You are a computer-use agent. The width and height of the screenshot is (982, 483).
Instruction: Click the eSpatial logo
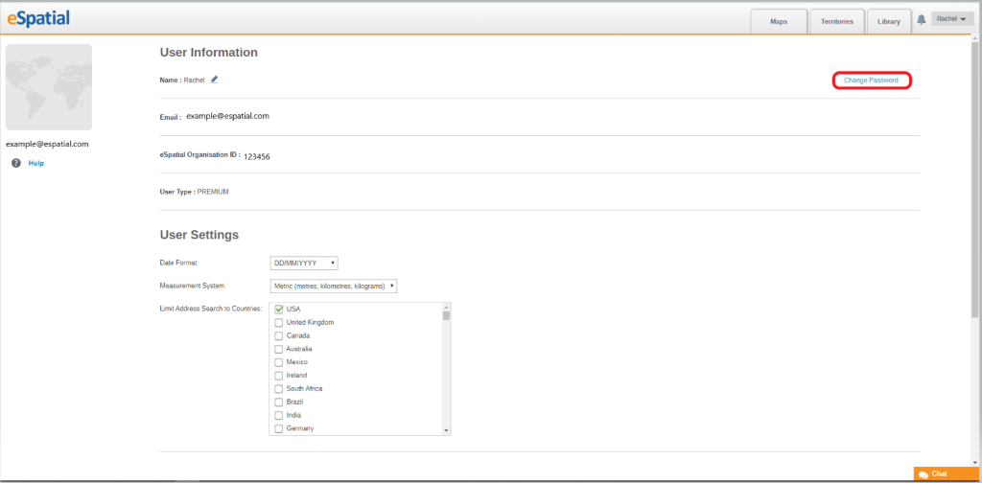click(38, 18)
